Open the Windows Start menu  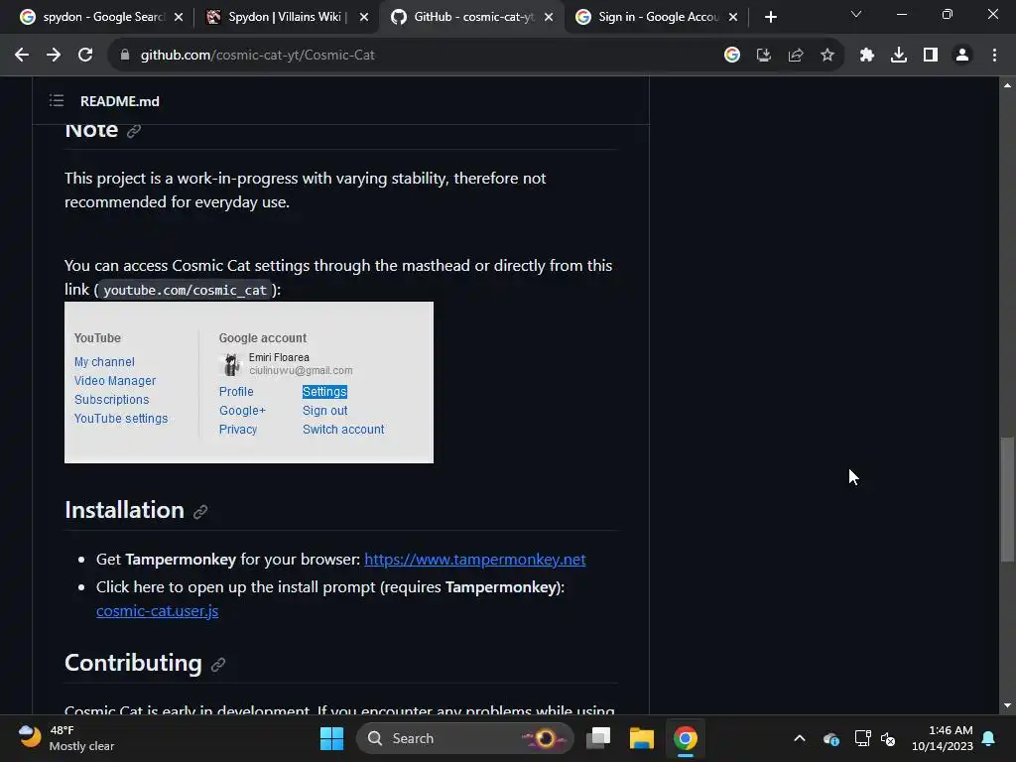(331, 738)
